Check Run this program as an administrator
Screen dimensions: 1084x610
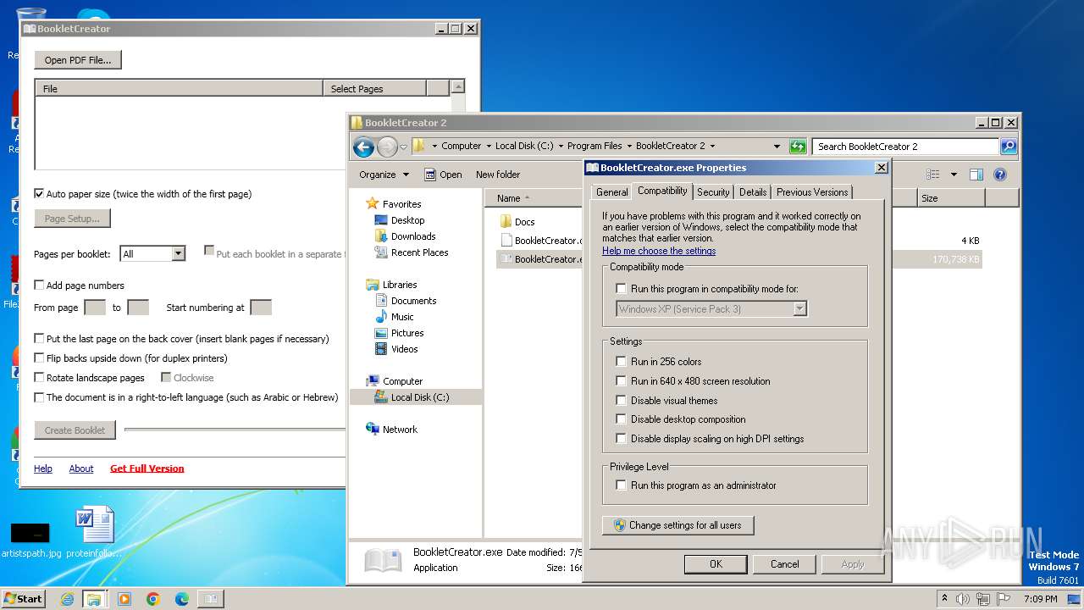pyautogui.click(x=622, y=485)
